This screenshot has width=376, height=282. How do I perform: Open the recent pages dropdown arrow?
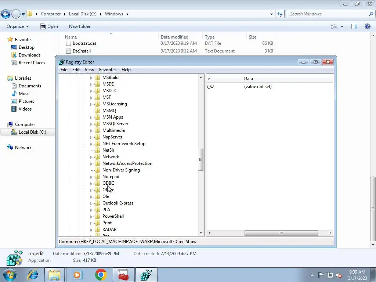click(x=23, y=14)
